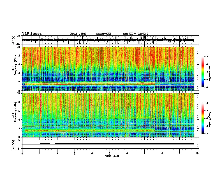Viewport: 222px width, 172px height.
Task: Select the "start UT = 20:40: 0" text
Action: [135, 34]
